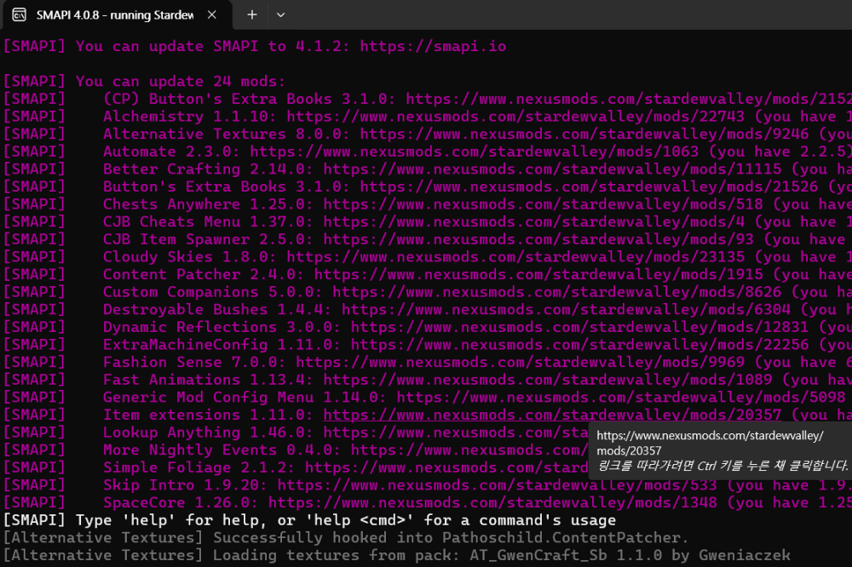The image size is (852, 567).
Task: Open the Better Crafting mods/11115 link
Action: click(552, 169)
